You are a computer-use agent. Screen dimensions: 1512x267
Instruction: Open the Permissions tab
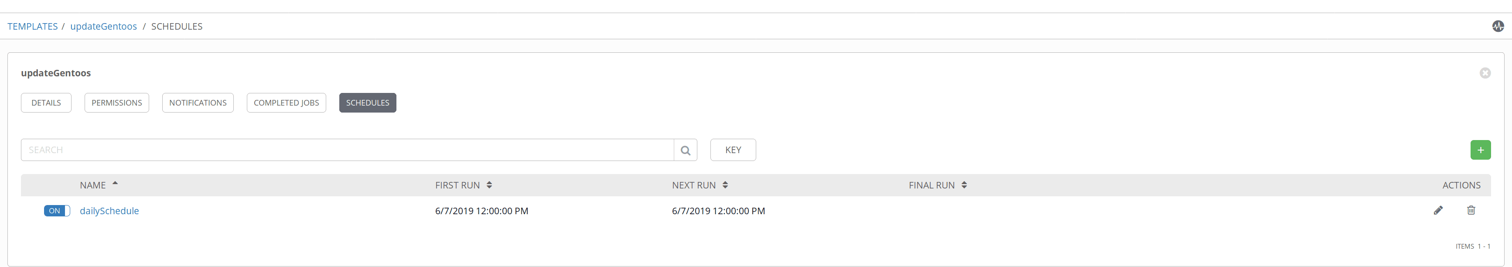coord(117,103)
